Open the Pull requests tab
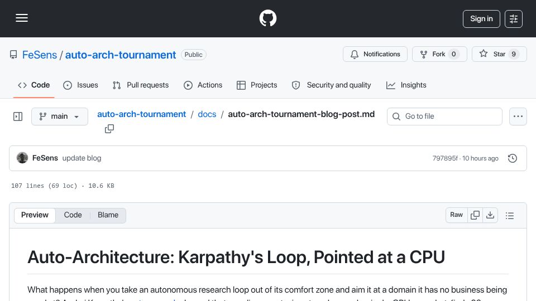Screen dimensions: 536x301 coord(141,85)
